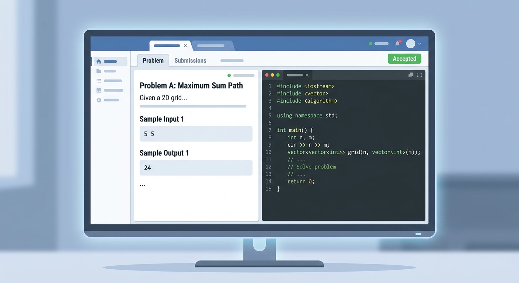Click the ellipsis below sample output
The width and height of the screenshot is (519, 283).
142,185
